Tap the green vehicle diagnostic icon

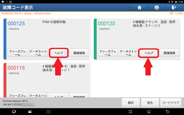coord(48,112)
